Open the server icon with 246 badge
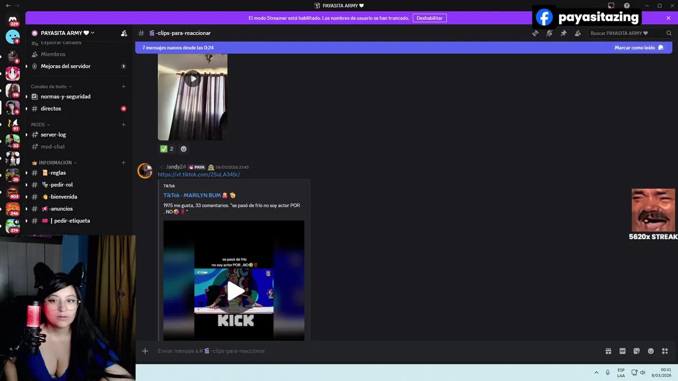This screenshot has width=678, height=381. (13, 208)
